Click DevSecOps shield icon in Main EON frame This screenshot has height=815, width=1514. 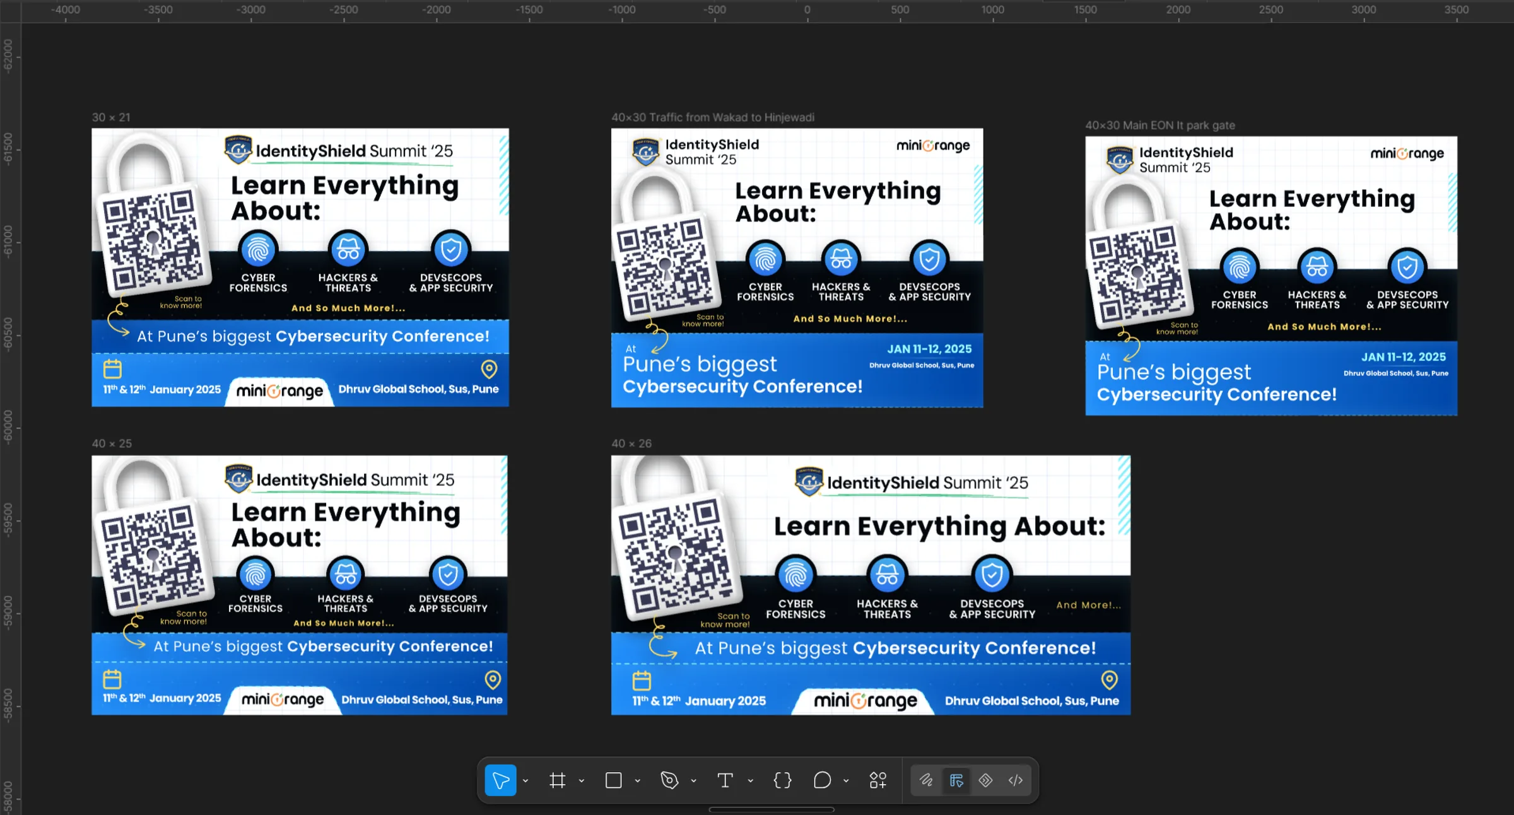point(1407,267)
